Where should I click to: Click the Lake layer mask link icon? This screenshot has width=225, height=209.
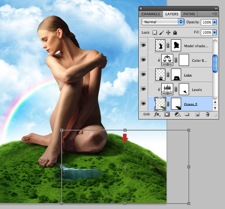click(168, 75)
